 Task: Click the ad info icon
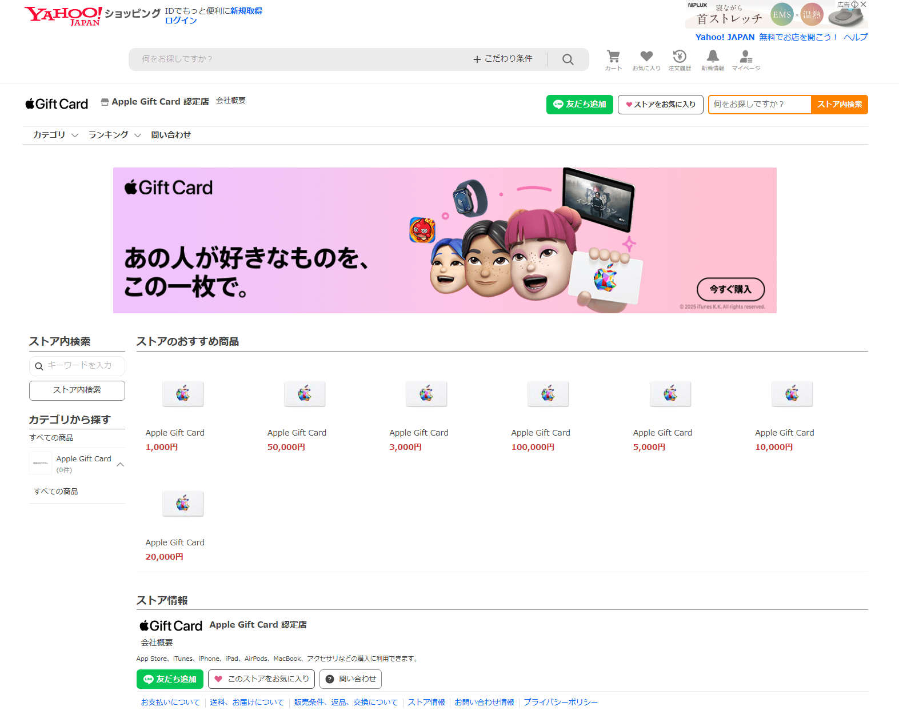[854, 4]
